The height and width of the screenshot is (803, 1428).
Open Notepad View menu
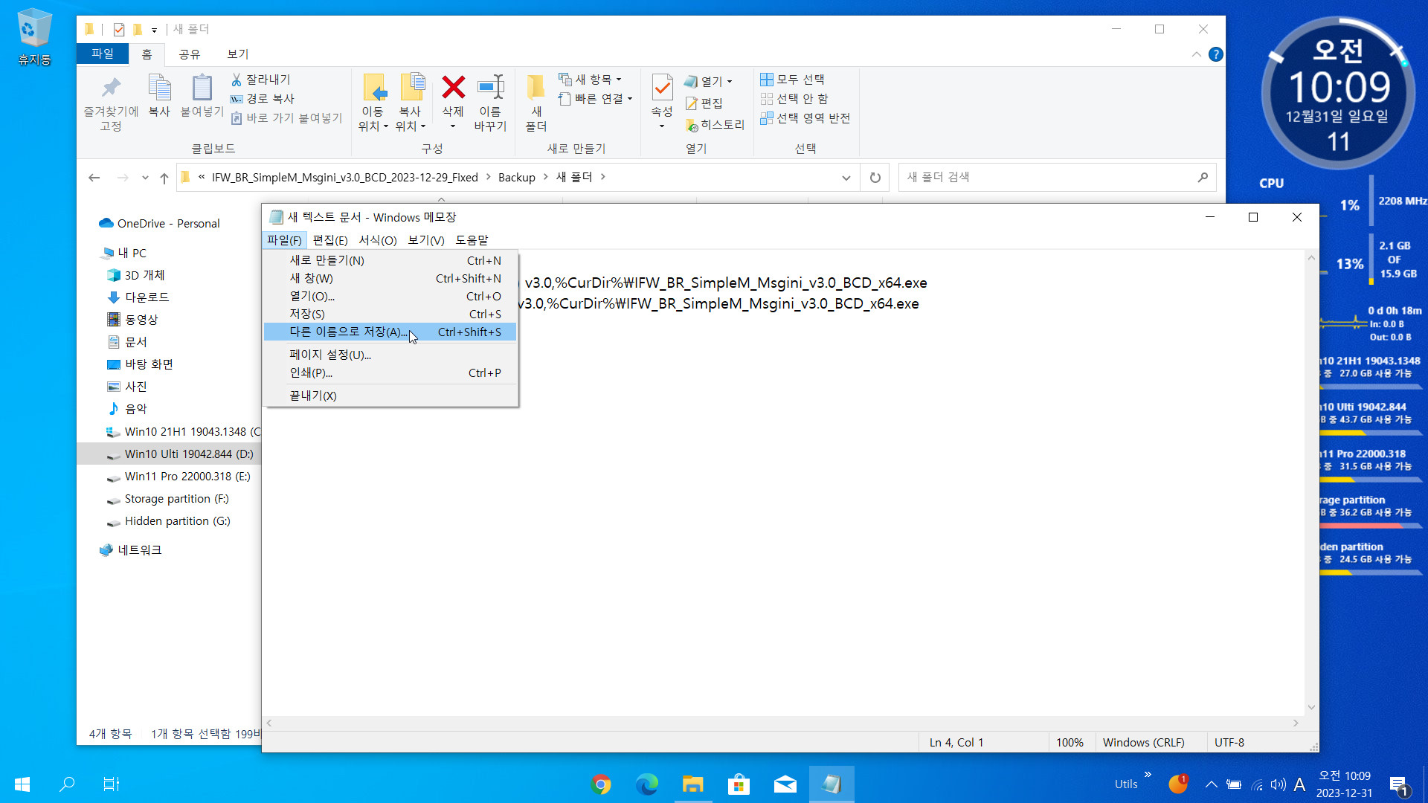pos(425,240)
